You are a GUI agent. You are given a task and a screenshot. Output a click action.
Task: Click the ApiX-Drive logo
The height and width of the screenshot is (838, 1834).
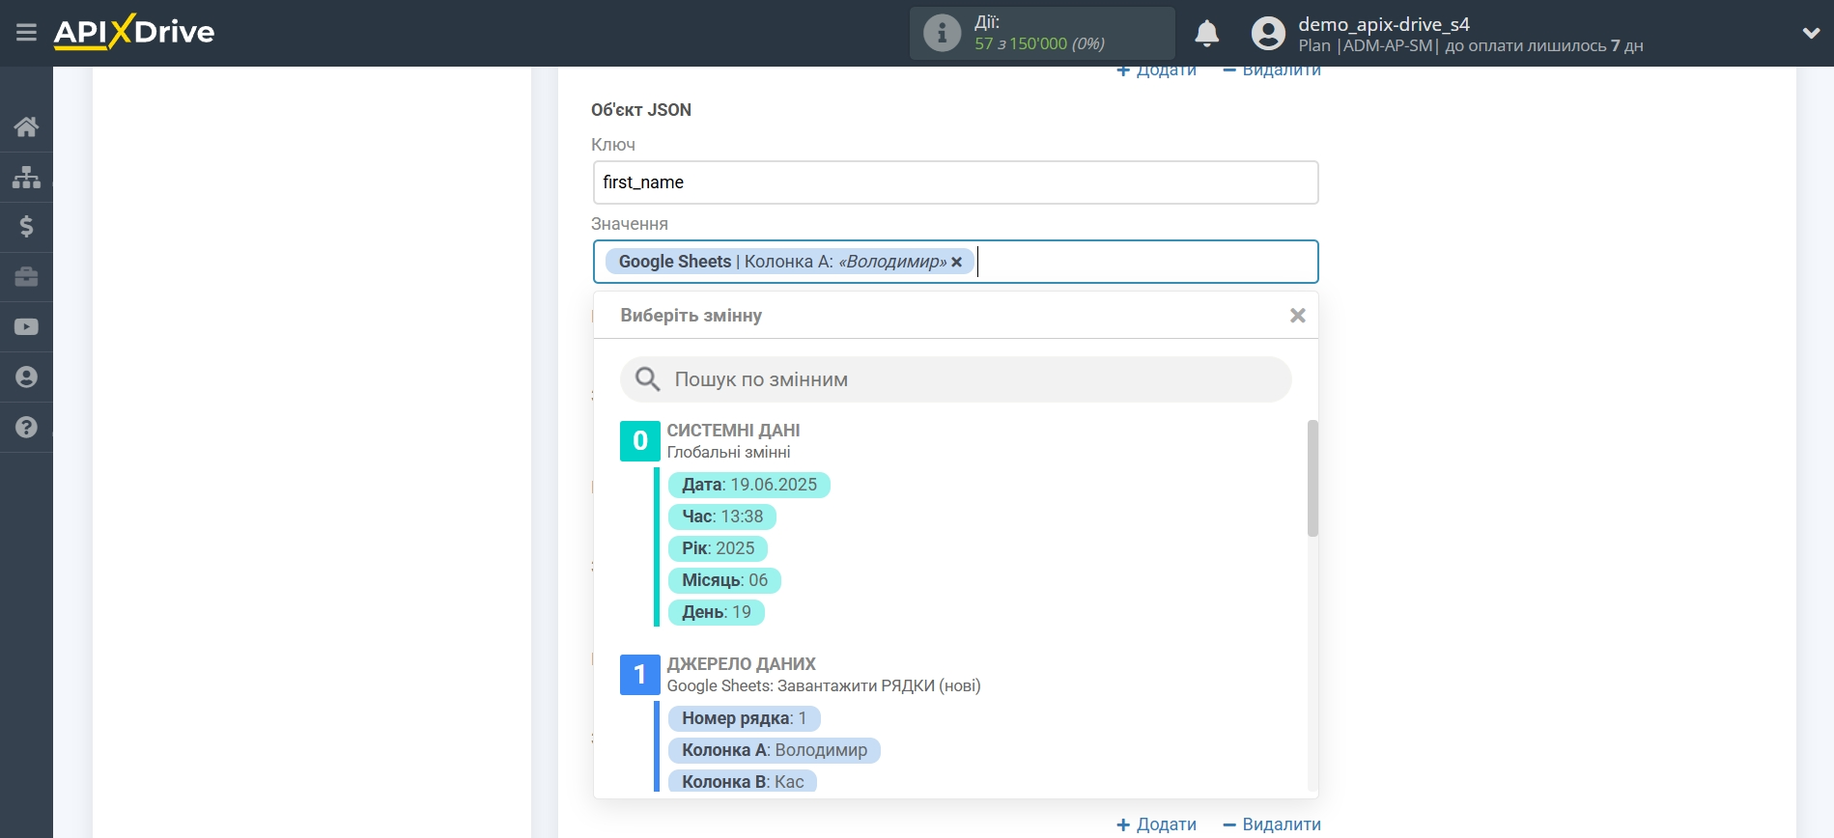[x=134, y=32]
